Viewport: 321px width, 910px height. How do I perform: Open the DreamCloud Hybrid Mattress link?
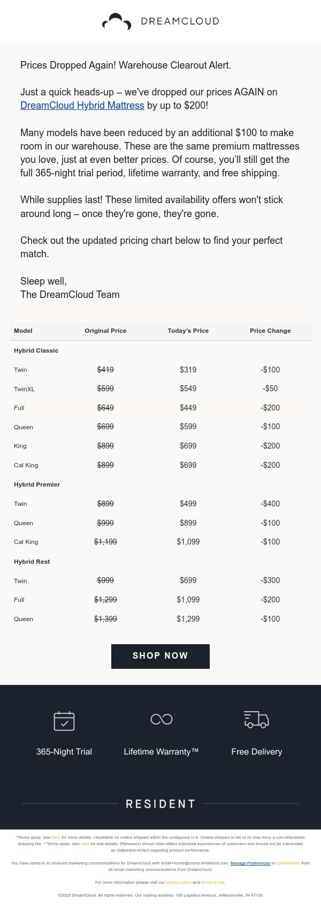pyautogui.click(x=82, y=106)
